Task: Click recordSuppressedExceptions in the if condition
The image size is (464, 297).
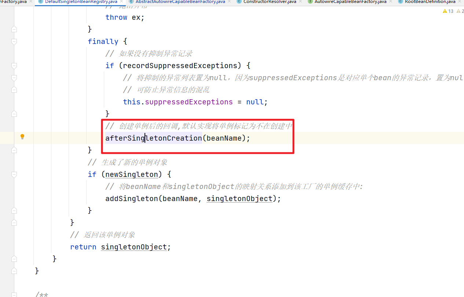Action: click(180, 66)
